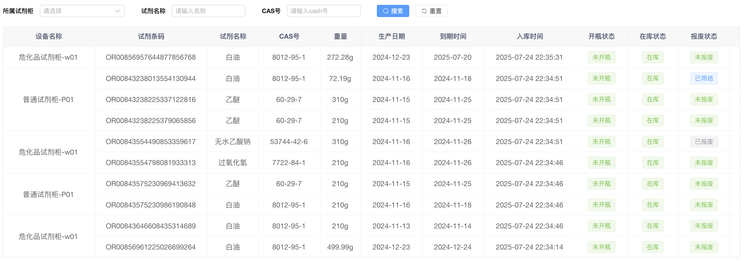Viewport: 744px width, 262px height.
Task: Select barcode OR00843646608435314689
Action: [151, 226]
